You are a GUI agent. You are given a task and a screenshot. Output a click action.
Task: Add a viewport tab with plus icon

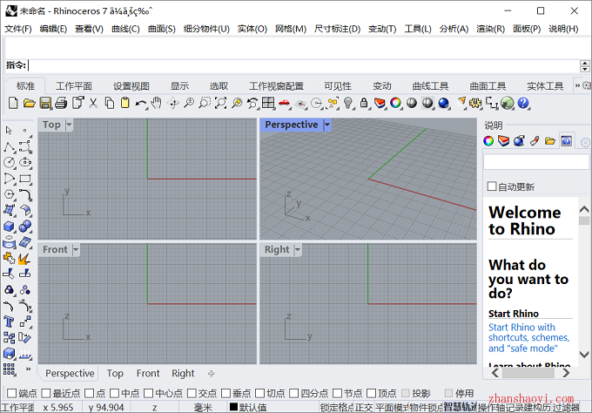click(x=211, y=373)
